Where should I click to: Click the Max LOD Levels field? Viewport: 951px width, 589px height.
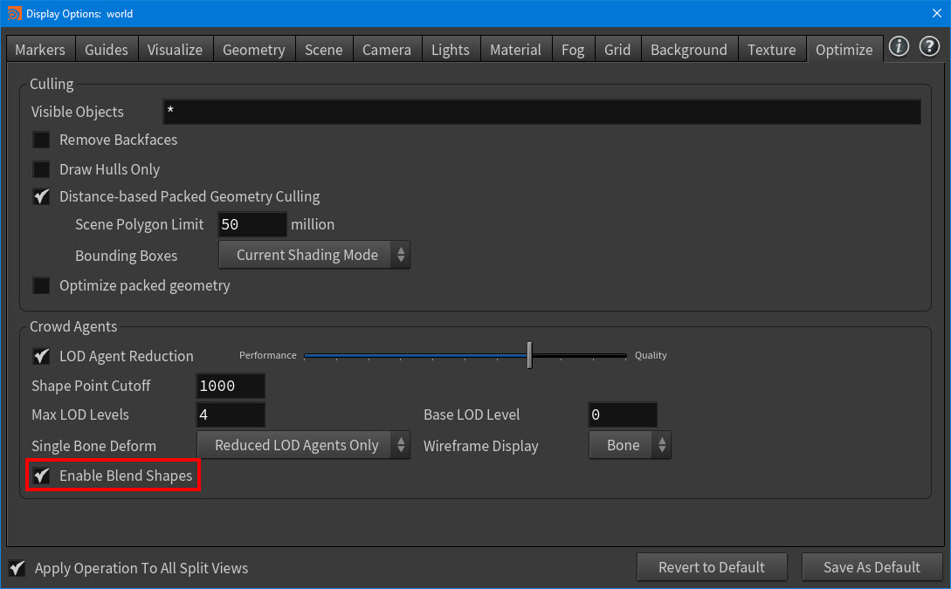(231, 415)
